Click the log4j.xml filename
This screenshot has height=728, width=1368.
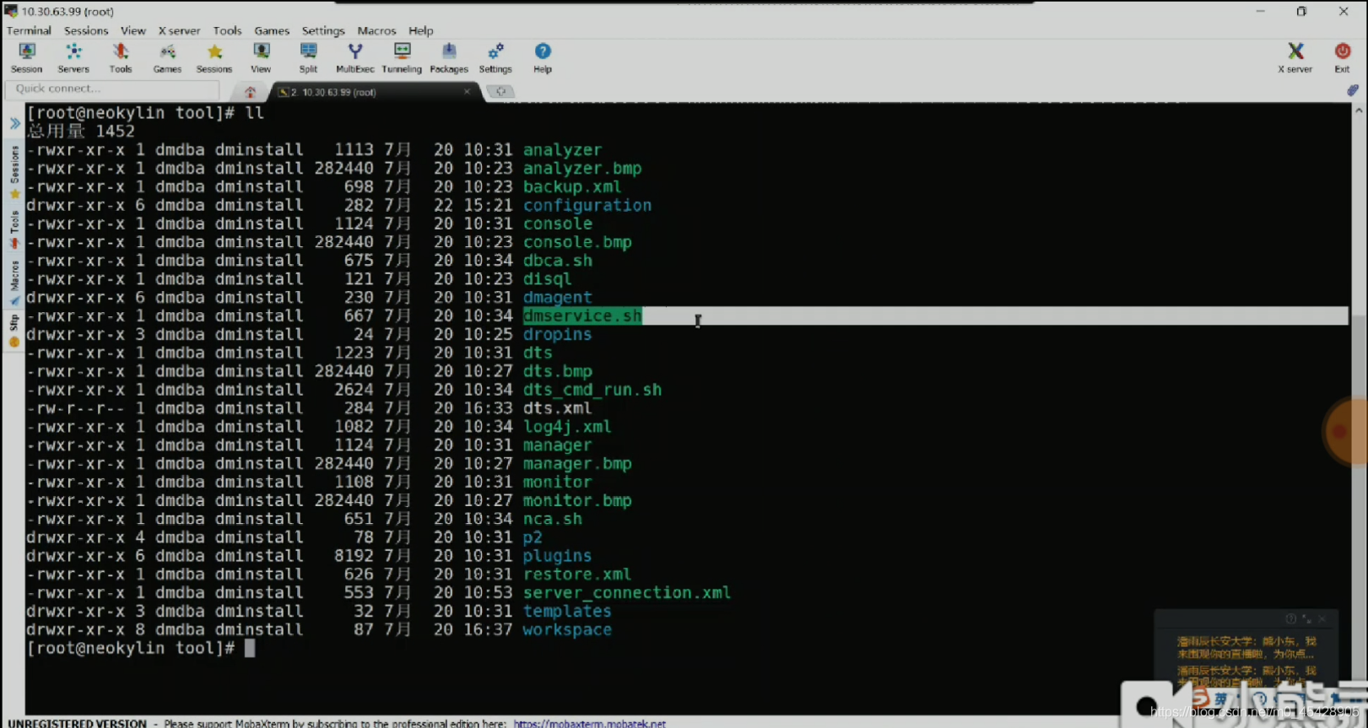point(566,427)
